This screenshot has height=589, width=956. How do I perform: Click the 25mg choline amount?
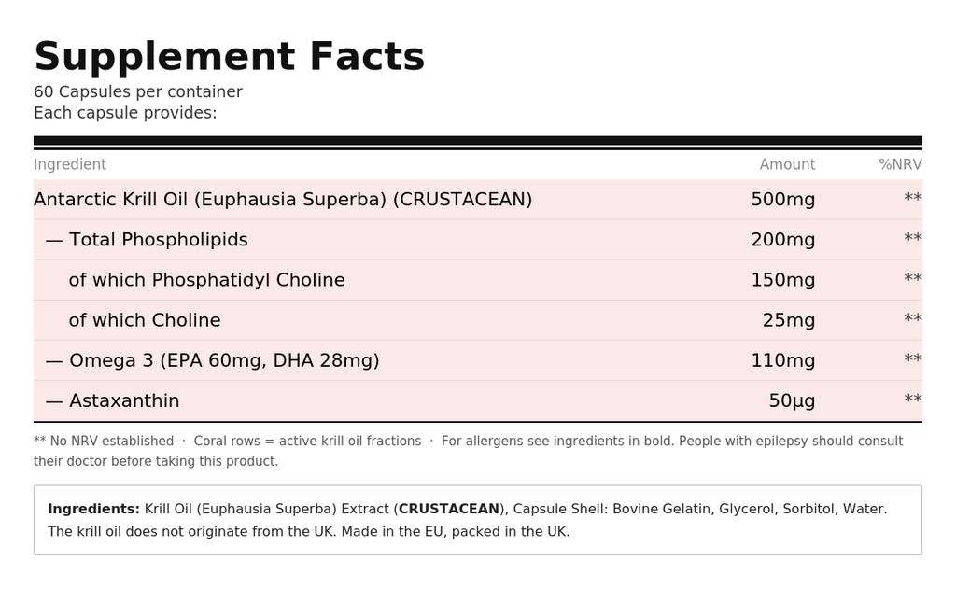point(788,320)
